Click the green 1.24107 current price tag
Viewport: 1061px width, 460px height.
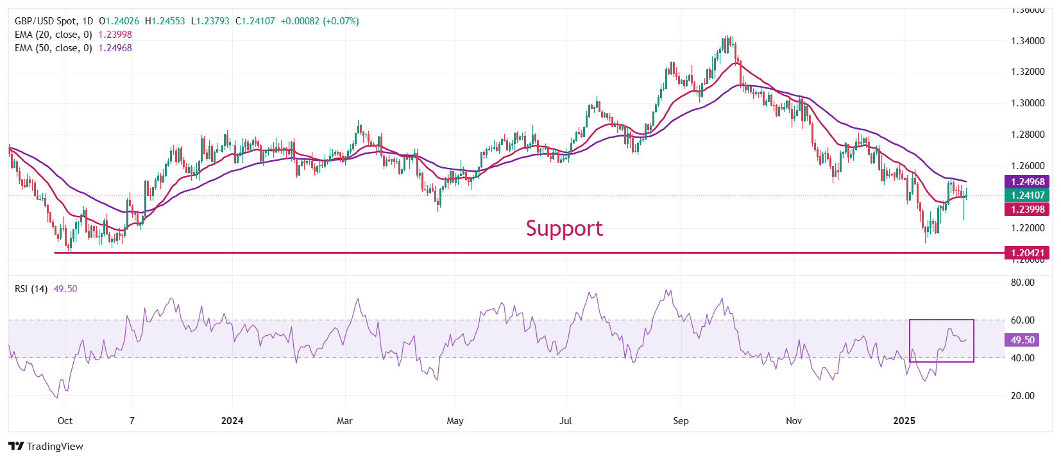point(1028,195)
